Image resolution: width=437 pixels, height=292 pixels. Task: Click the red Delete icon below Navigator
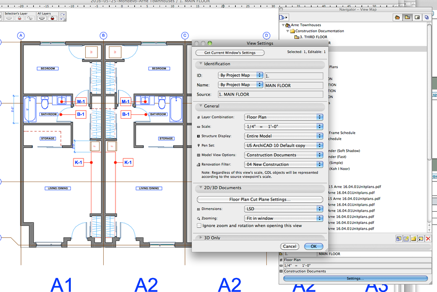(427, 238)
